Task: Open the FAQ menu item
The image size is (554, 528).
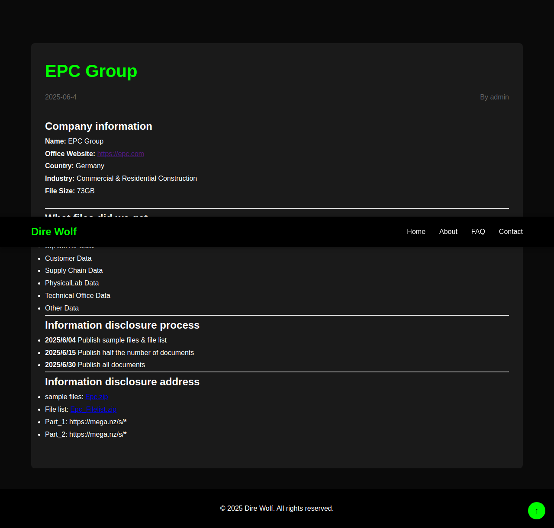Action: [x=478, y=232]
